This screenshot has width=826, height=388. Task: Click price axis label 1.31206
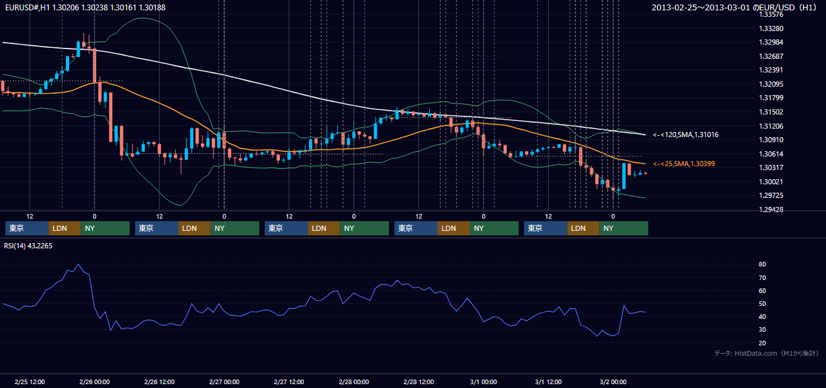click(771, 126)
